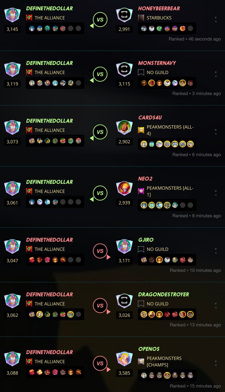Click NEO2's flaming skull avatar
This screenshot has height=392, width=225.
tap(124, 188)
